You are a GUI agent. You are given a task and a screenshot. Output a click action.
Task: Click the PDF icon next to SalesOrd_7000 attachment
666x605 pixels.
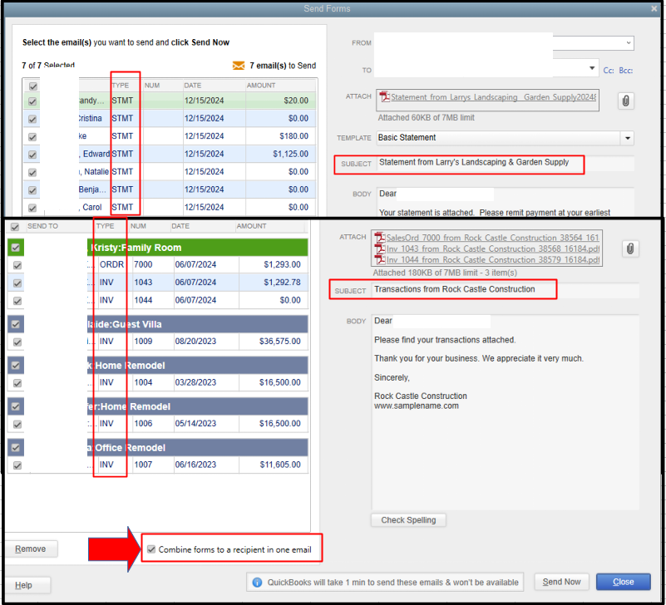pos(379,238)
